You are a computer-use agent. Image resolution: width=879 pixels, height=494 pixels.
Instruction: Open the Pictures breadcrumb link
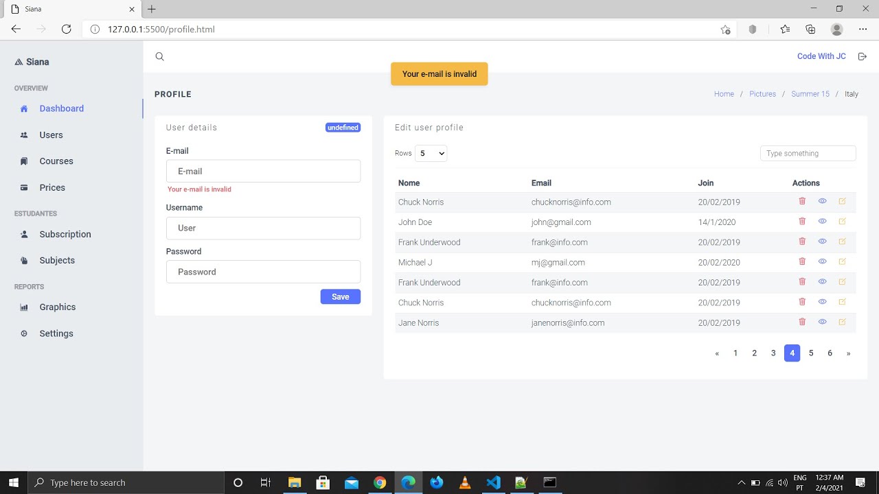(762, 94)
